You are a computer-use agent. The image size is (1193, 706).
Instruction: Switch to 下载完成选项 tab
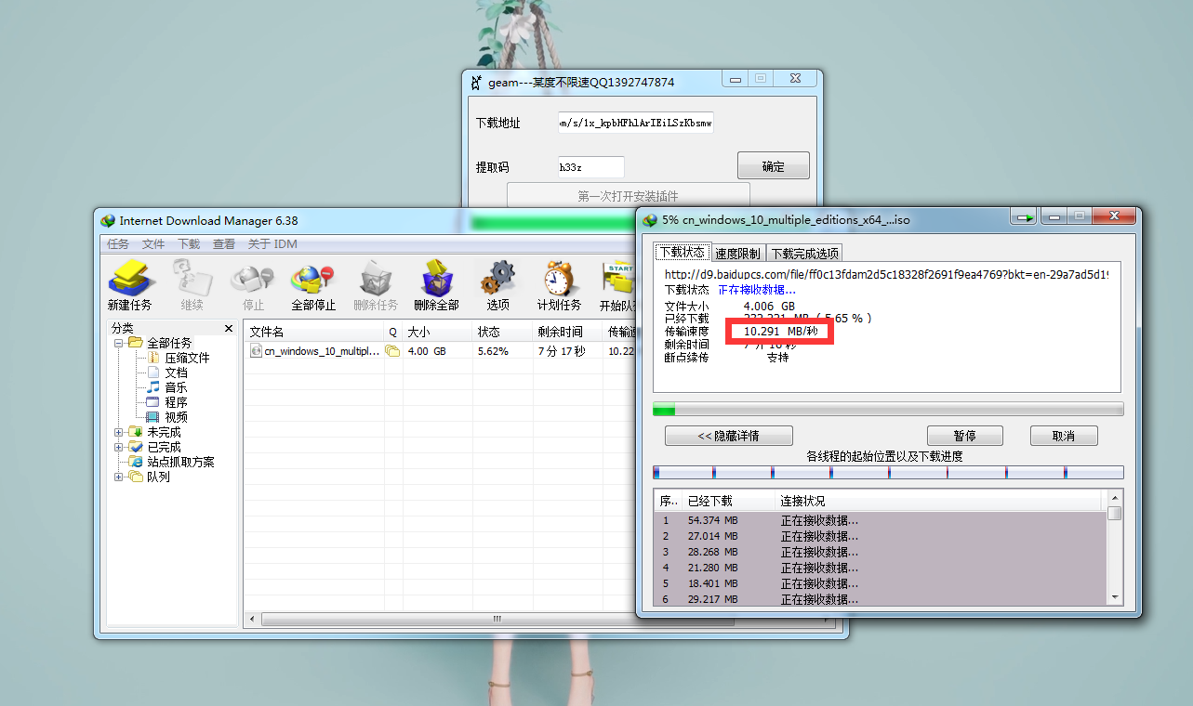pyautogui.click(x=805, y=254)
